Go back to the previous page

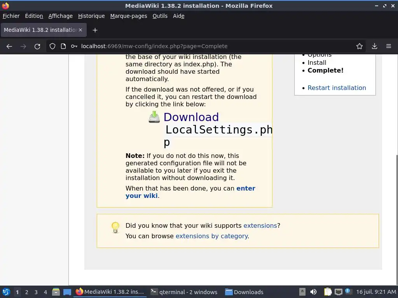9,47
